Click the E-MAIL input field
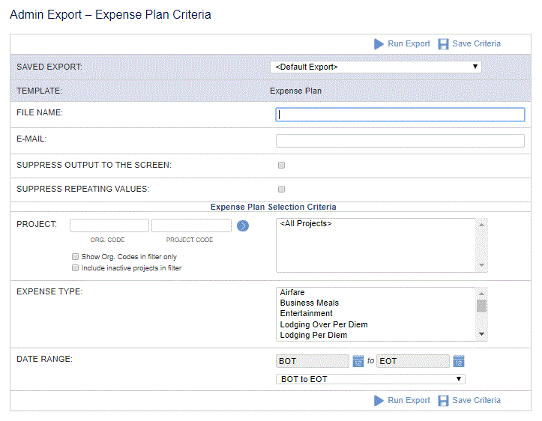This screenshot has width=542, height=421. [400, 141]
